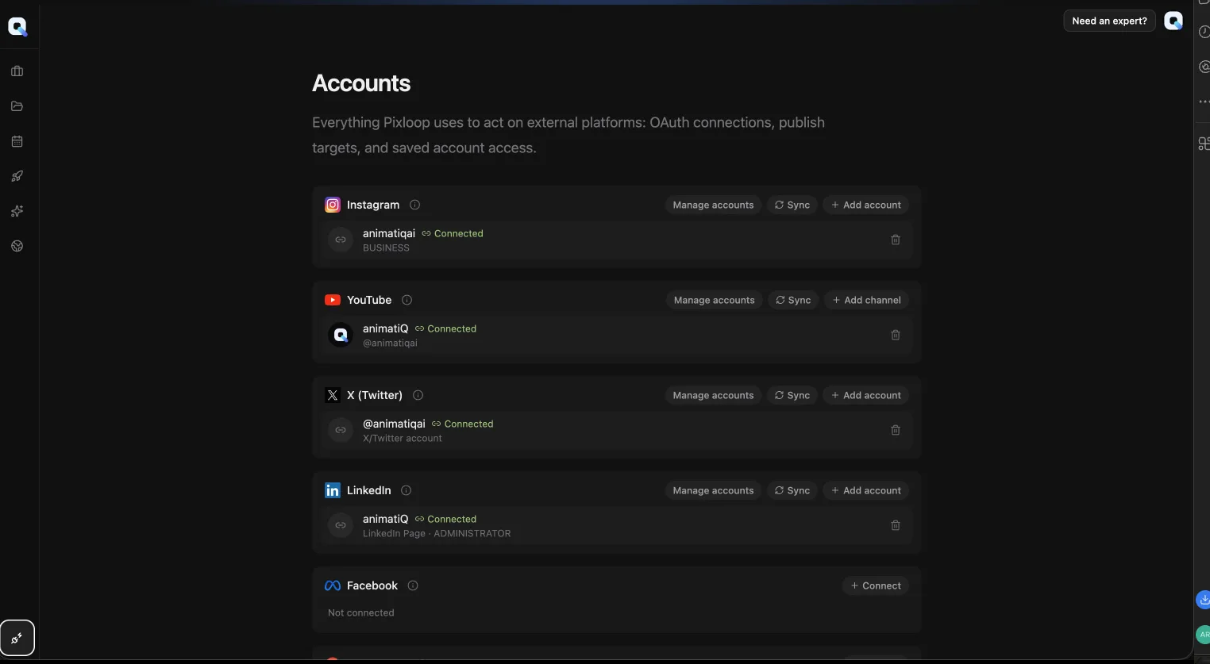Show info about Instagram connection
The width and height of the screenshot is (1210, 664).
414,205
